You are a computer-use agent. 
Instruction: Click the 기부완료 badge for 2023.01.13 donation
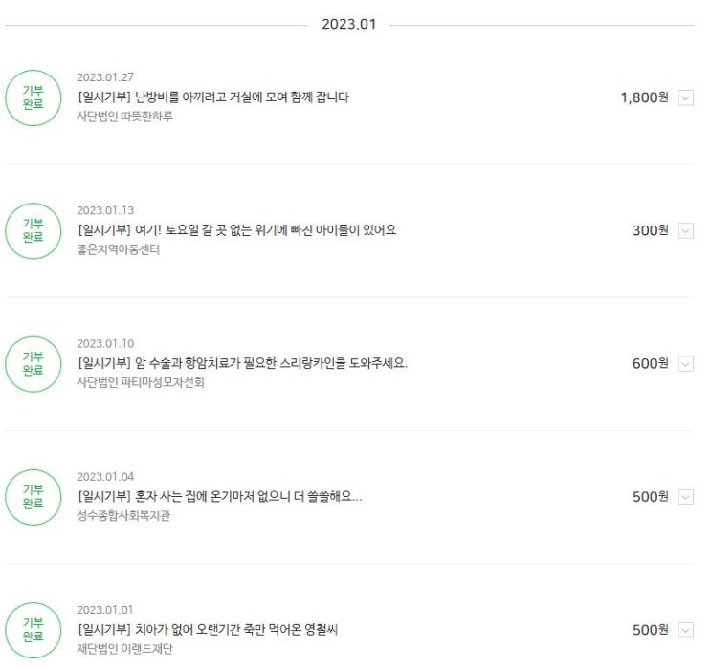pos(33,230)
